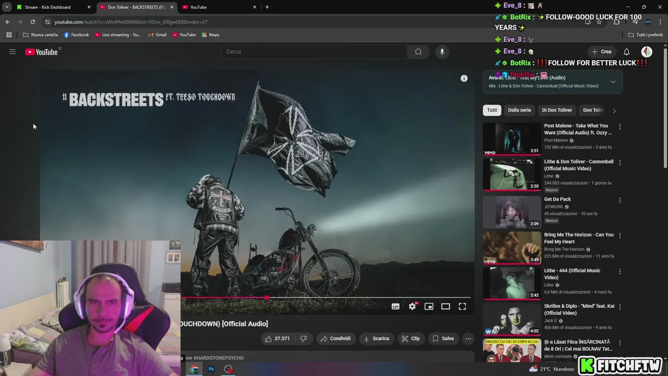The height and width of the screenshot is (376, 668).
Task: Switch to theater mode
Action: (x=446, y=307)
